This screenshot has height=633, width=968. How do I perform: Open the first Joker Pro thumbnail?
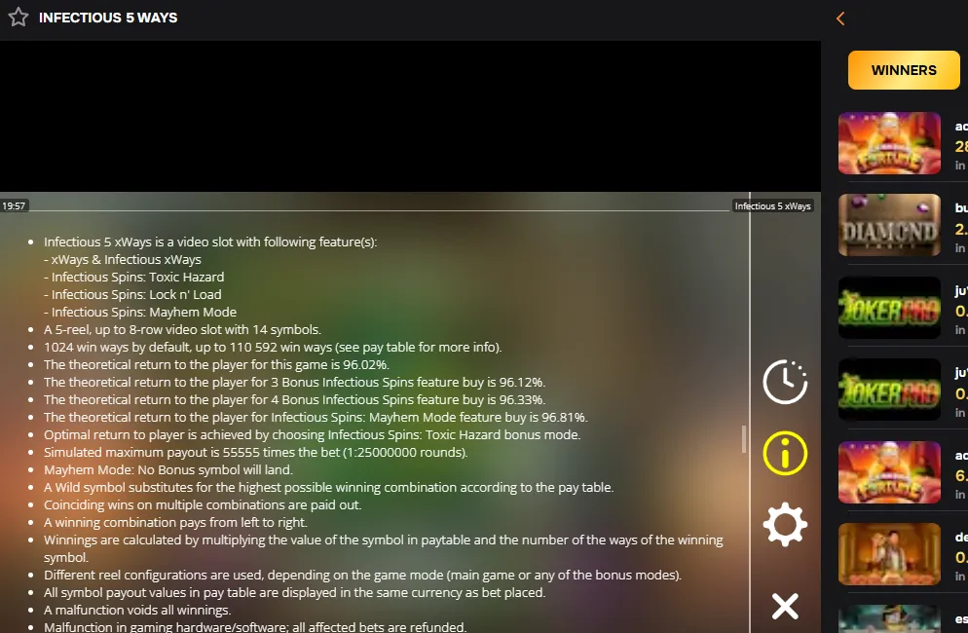(x=889, y=307)
